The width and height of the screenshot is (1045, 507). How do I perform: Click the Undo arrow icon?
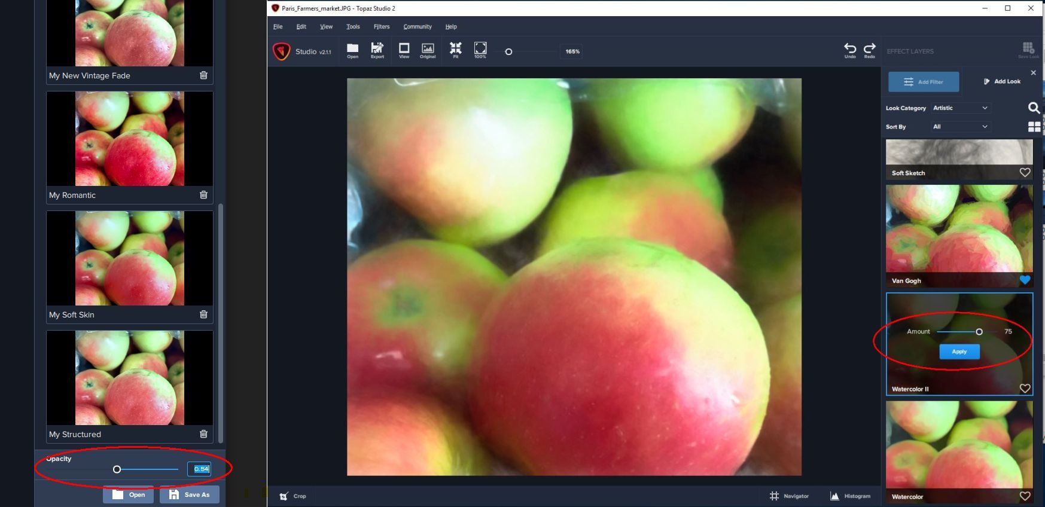[x=849, y=50]
